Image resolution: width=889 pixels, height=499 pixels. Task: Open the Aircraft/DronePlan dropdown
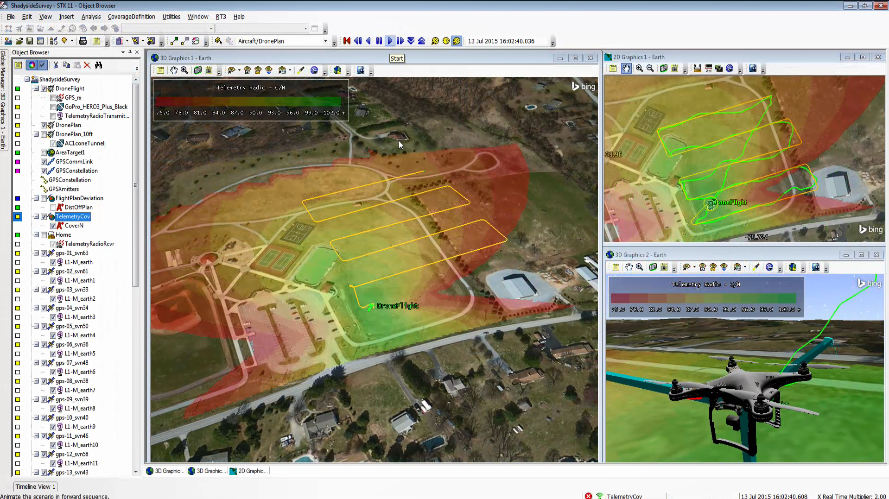coord(325,41)
